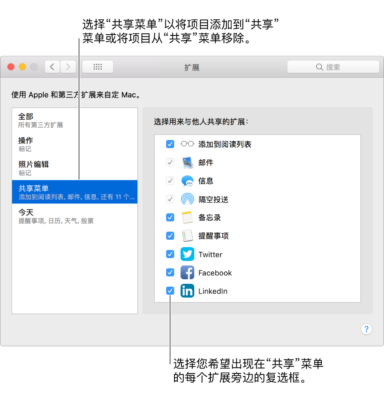Click the Facebook icon
Image resolution: width=384 pixels, height=402 pixels.
[x=187, y=273]
